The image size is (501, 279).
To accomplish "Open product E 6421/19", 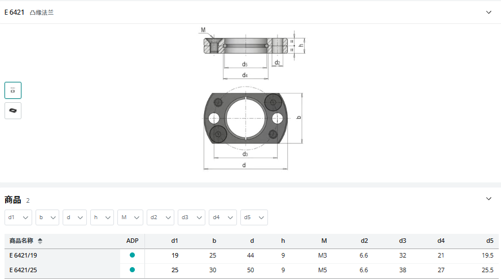I will [x=23, y=255].
